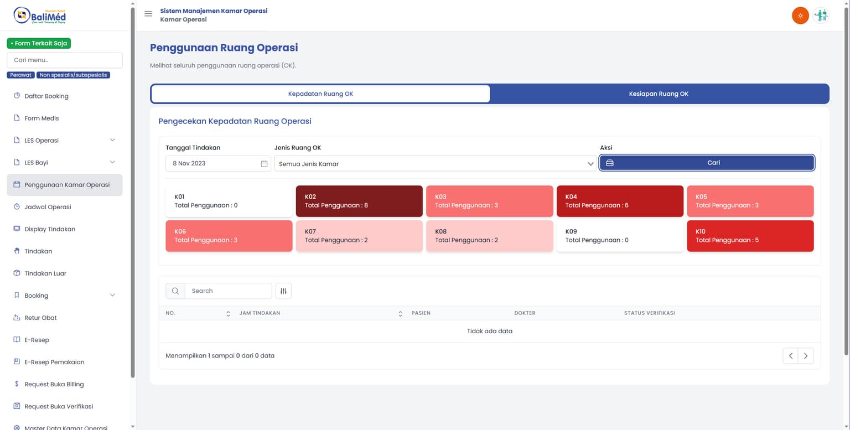This screenshot has height=430, width=850.
Task: Open the Request Buka Billing dollar icon
Action: point(18,384)
